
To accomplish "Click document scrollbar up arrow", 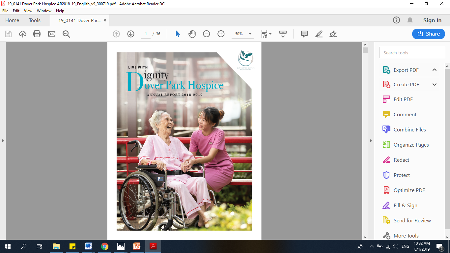I will [365, 44].
